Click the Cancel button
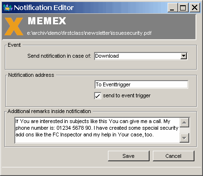 pos(173,156)
